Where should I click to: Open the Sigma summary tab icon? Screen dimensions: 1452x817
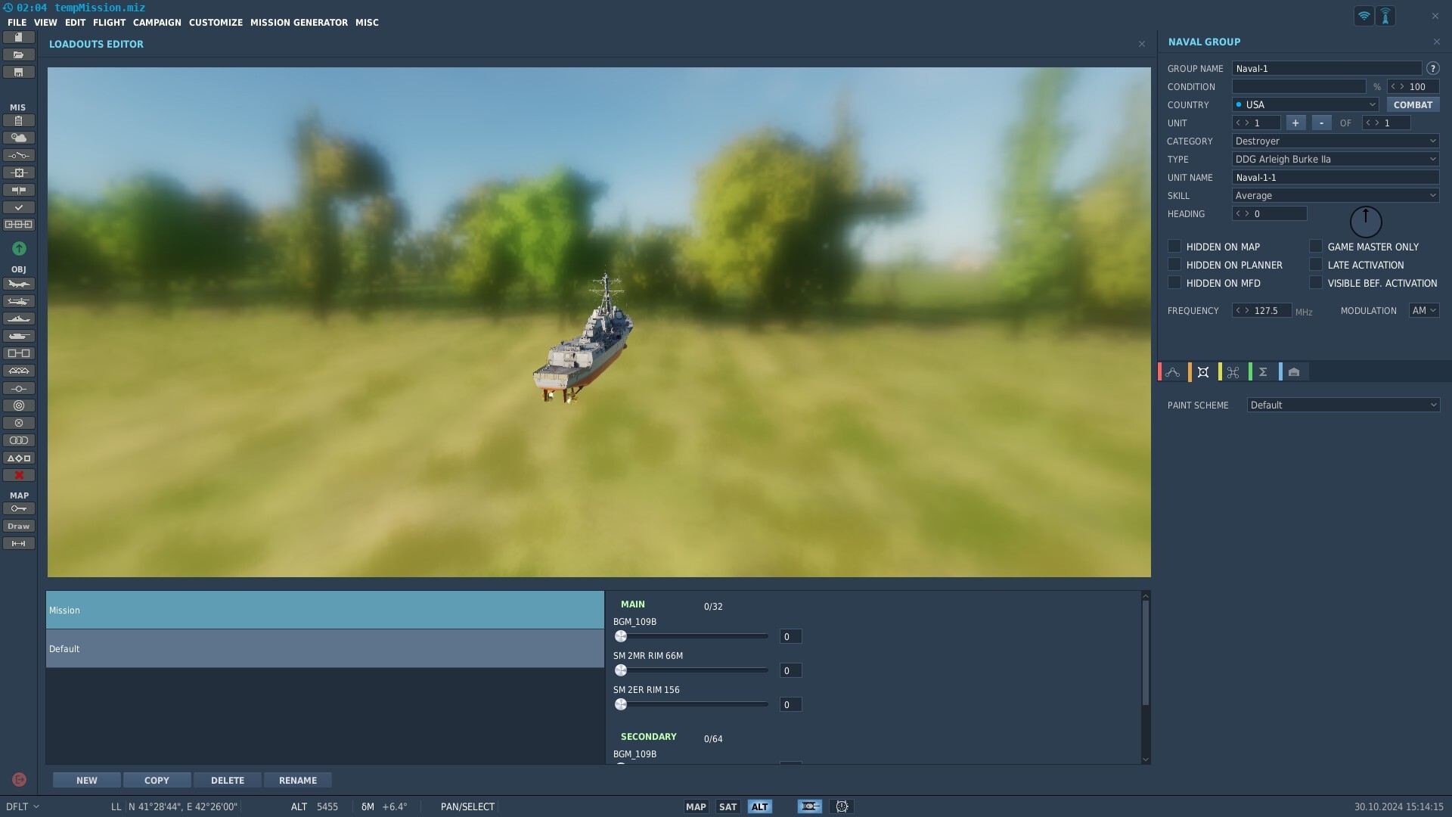click(x=1263, y=372)
